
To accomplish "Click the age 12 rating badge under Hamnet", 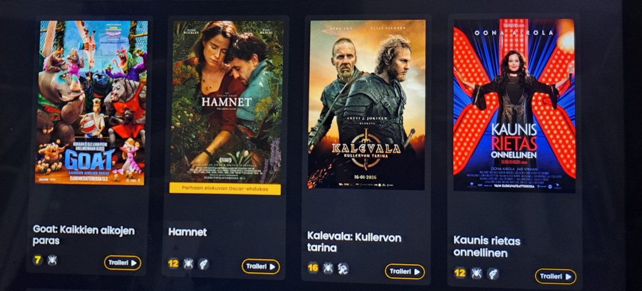I will (x=173, y=263).
